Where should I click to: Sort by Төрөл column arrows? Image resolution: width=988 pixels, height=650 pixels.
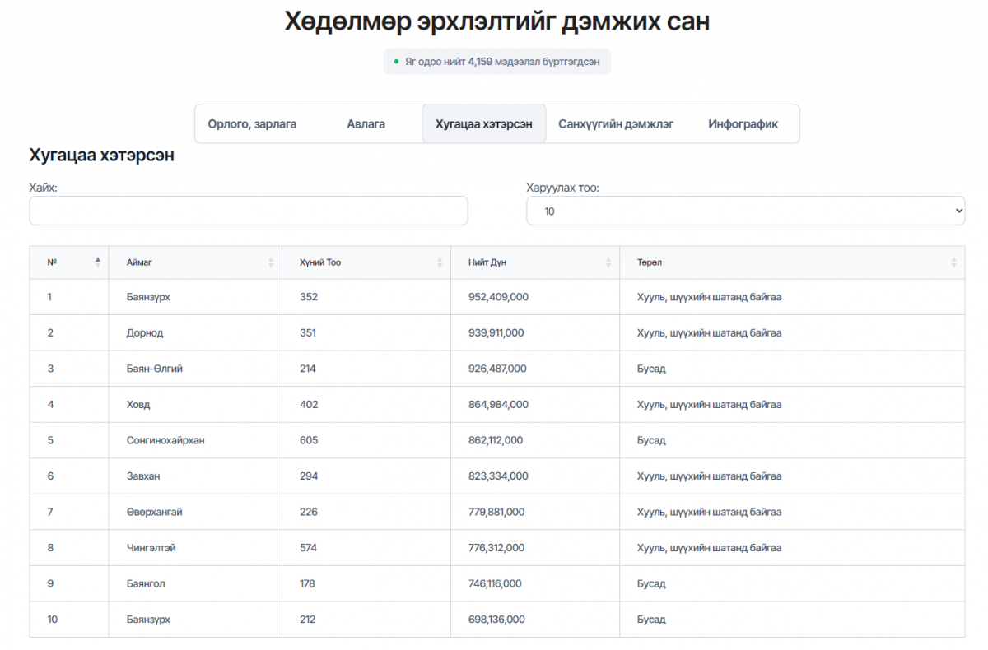coord(953,262)
